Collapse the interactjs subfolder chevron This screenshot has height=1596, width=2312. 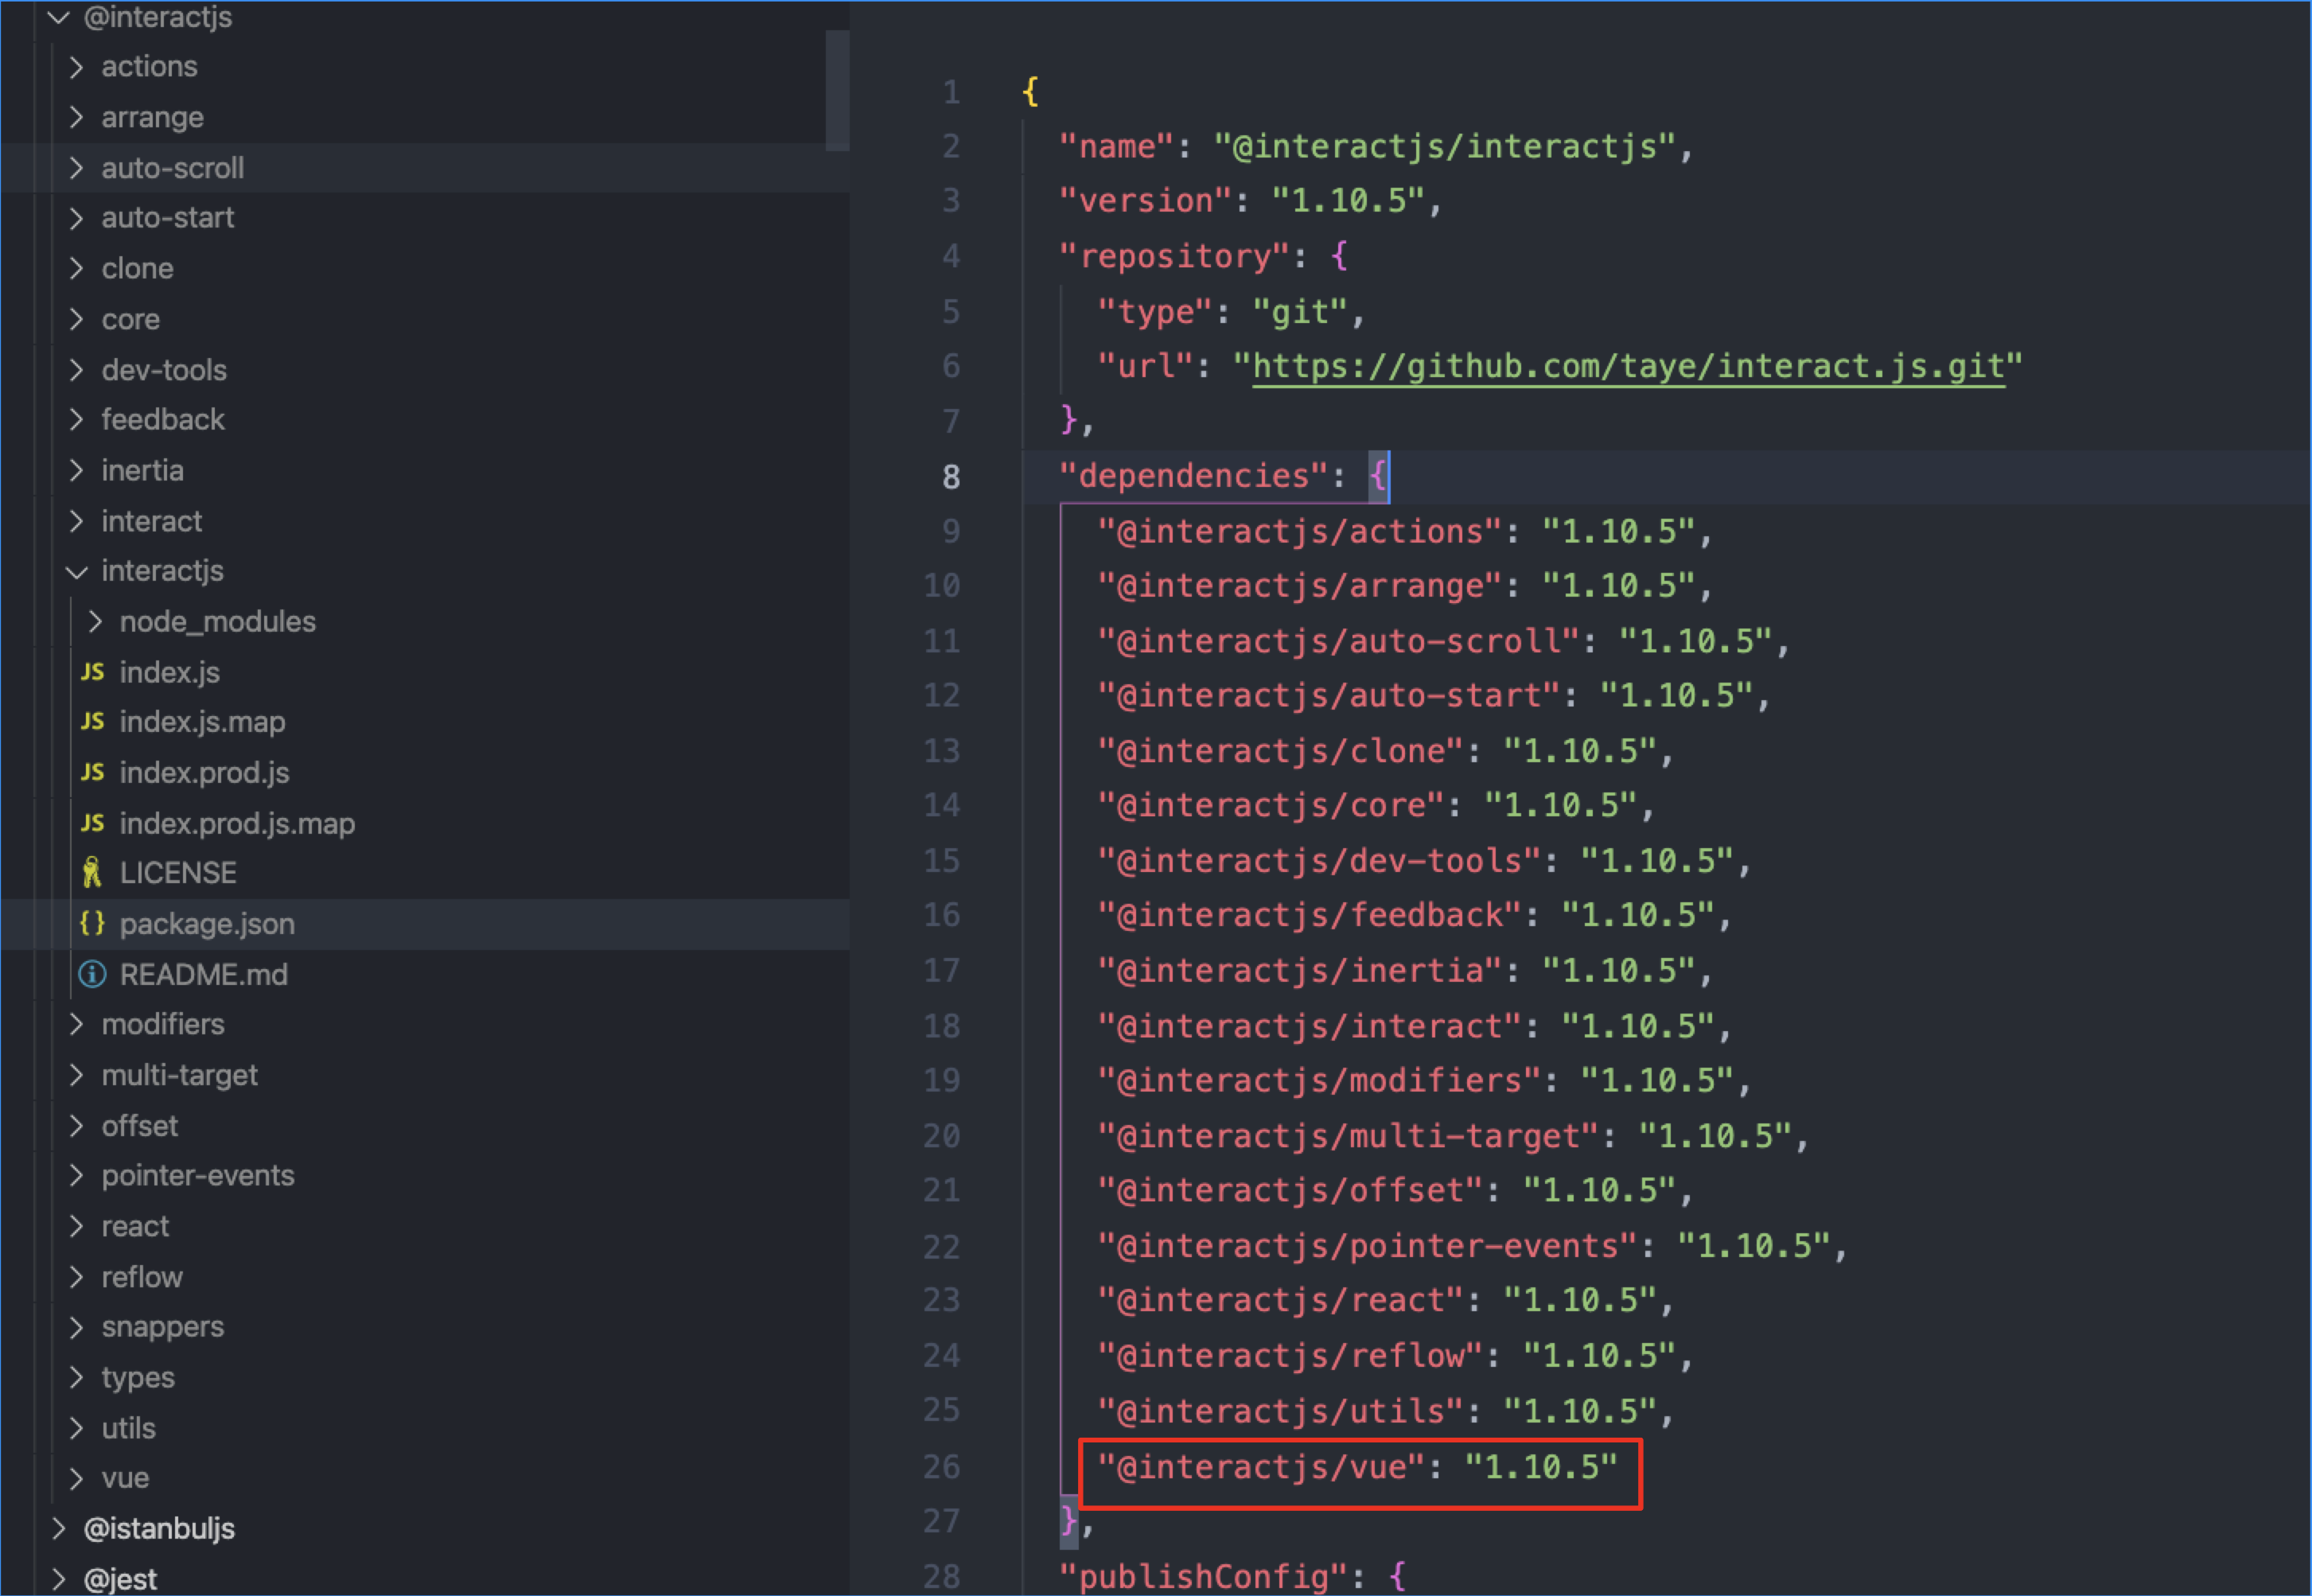[x=77, y=572]
